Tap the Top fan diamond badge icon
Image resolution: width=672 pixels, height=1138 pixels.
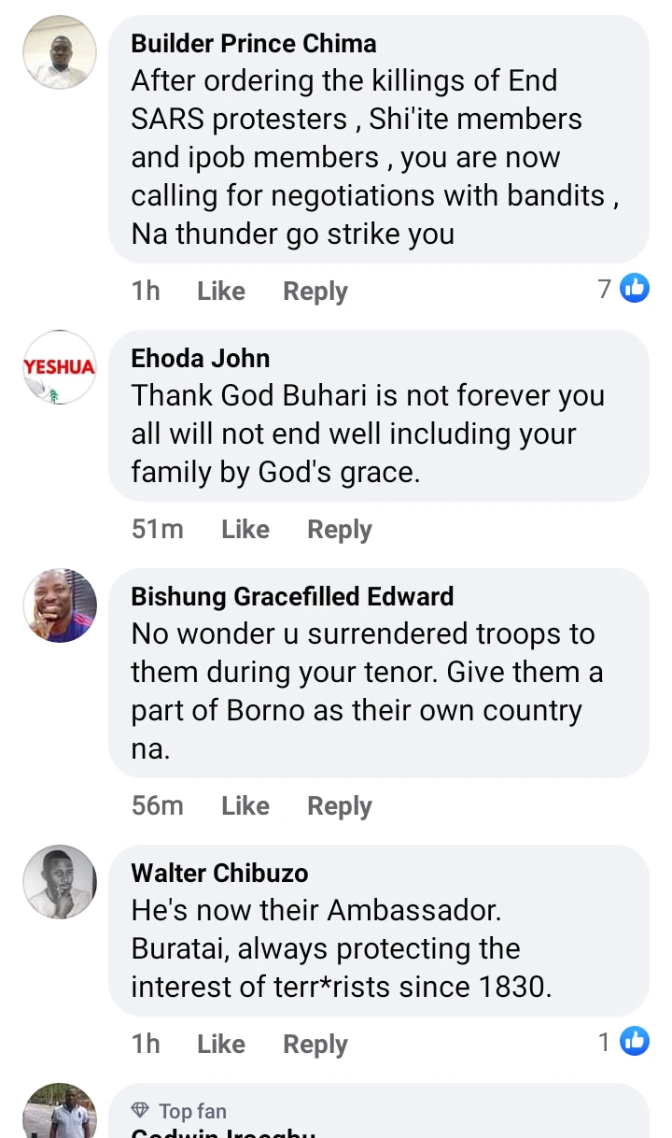[x=140, y=1111]
